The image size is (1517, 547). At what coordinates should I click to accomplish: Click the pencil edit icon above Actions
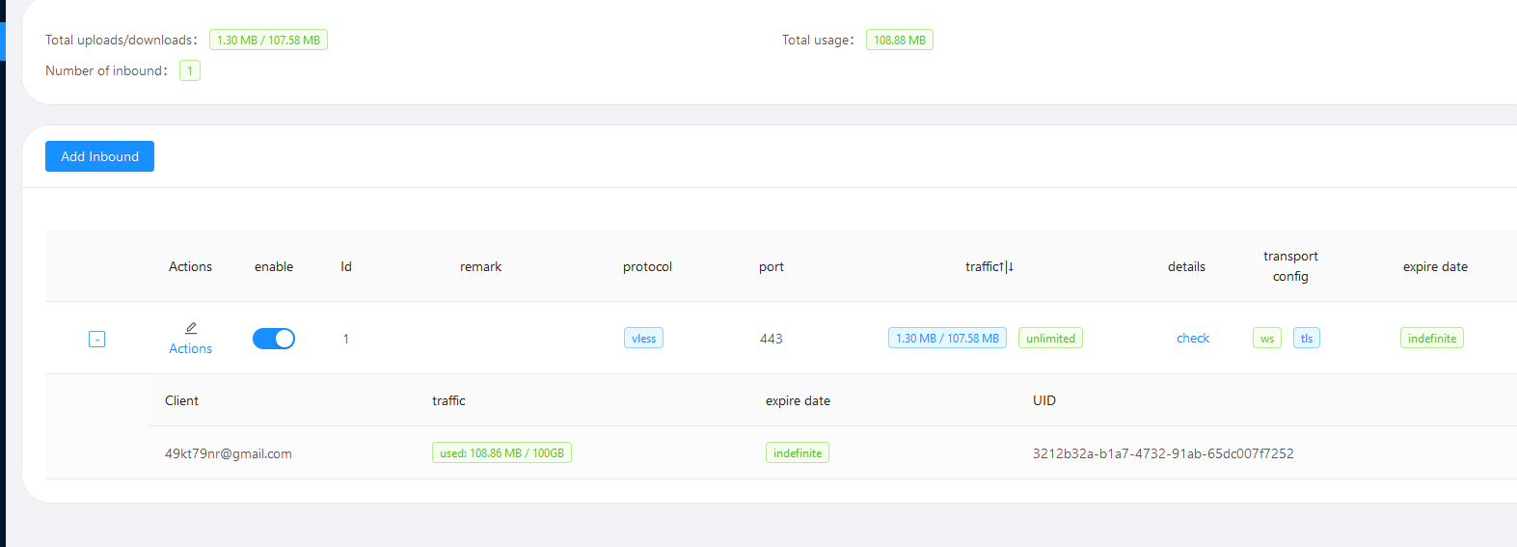tap(191, 328)
